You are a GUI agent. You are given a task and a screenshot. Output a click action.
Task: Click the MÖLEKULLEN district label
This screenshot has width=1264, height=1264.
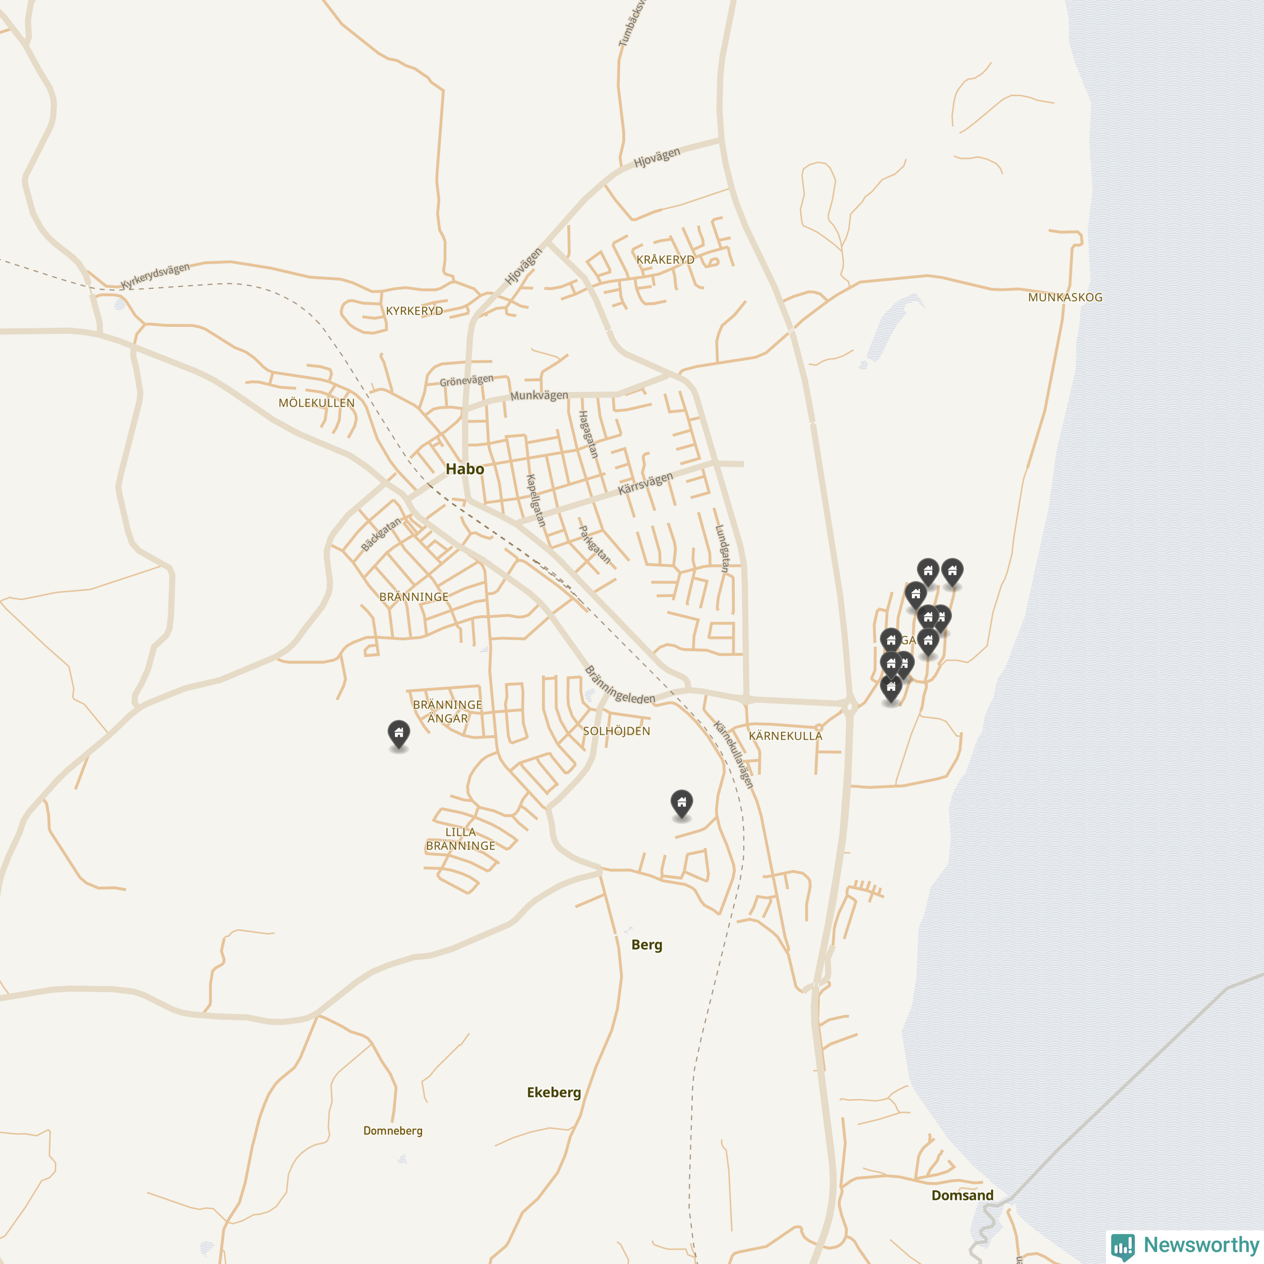(316, 403)
